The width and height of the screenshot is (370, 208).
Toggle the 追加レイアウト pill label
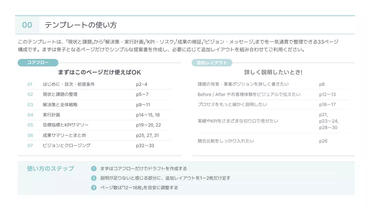pyautogui.click(x=212, y=63)
